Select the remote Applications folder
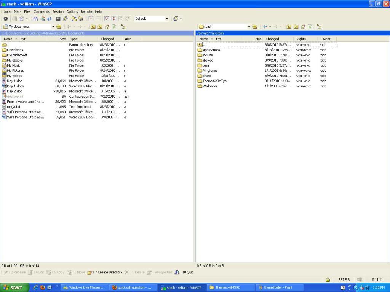This screenshot has width=390, height=292. 209,50
